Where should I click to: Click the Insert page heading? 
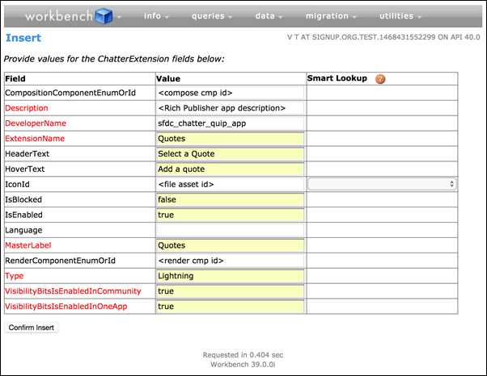click(x=23, y=38)
